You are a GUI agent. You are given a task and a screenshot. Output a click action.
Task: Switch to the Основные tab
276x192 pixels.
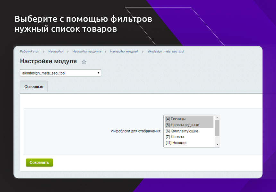[33, 86]
